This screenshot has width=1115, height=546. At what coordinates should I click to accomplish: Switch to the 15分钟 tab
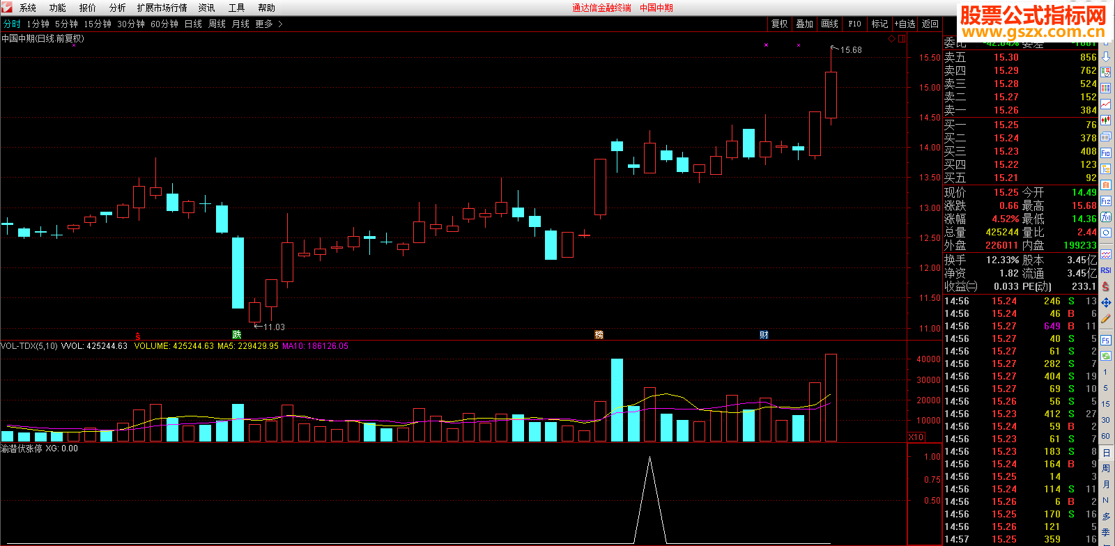coord(98,24)
